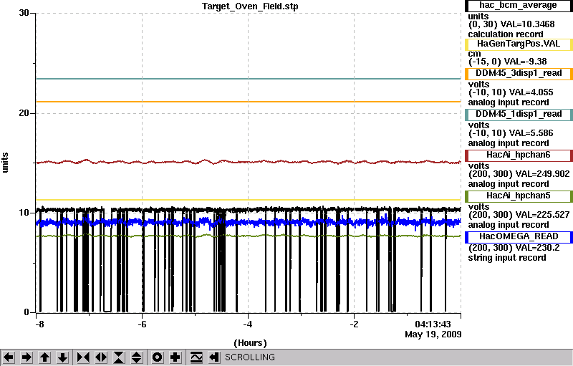Click the (Hours) x-axis label

coord(250,343)
